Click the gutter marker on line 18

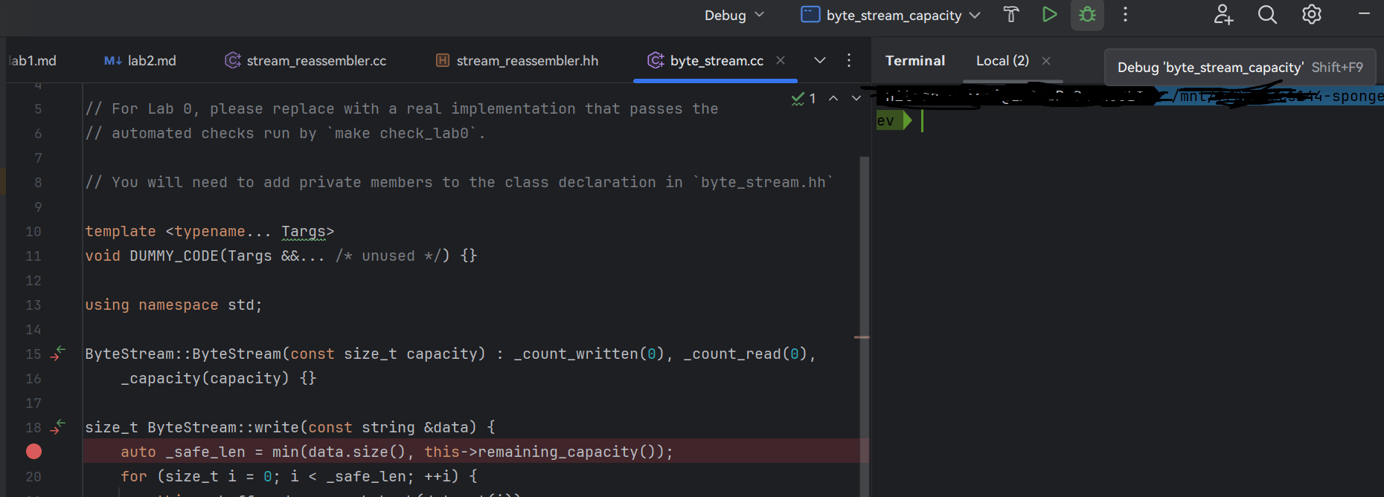58,427
